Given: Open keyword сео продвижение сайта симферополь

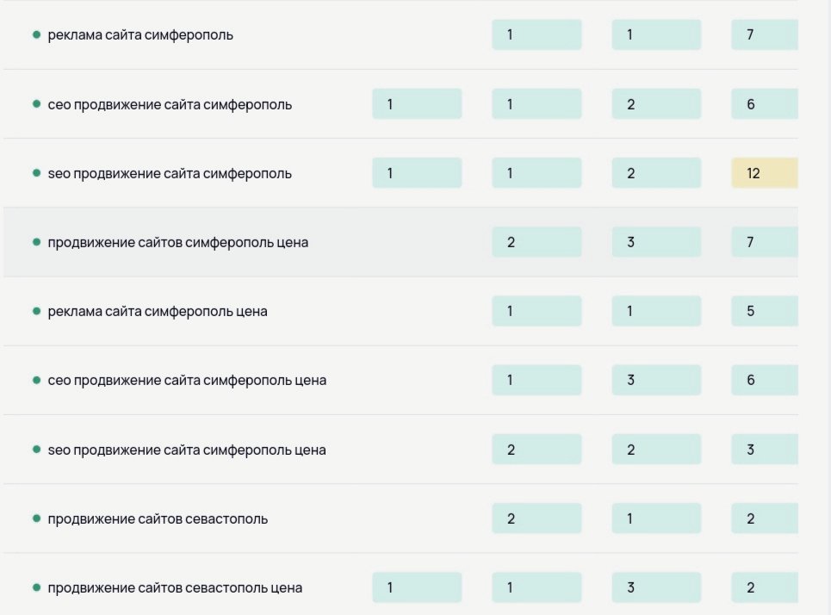Looking at the screenshot, I should (170, 104).
